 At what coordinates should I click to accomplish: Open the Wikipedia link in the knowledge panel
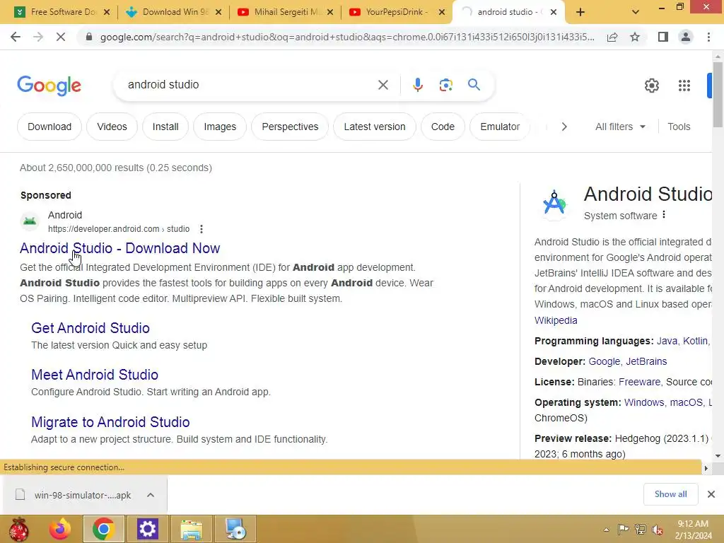pyautogui.click(x=556, y=320)
